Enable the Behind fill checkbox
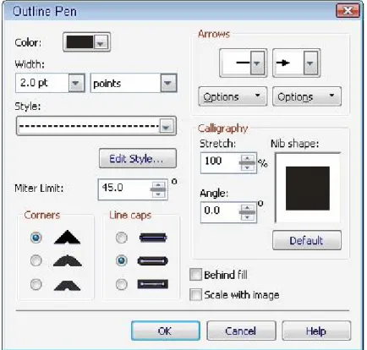The width and height of the screenshot is (367, 350). (x=195, y=275)
